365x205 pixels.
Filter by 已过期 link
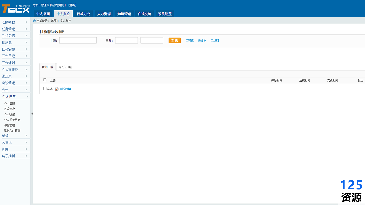(x=215, y=40)
